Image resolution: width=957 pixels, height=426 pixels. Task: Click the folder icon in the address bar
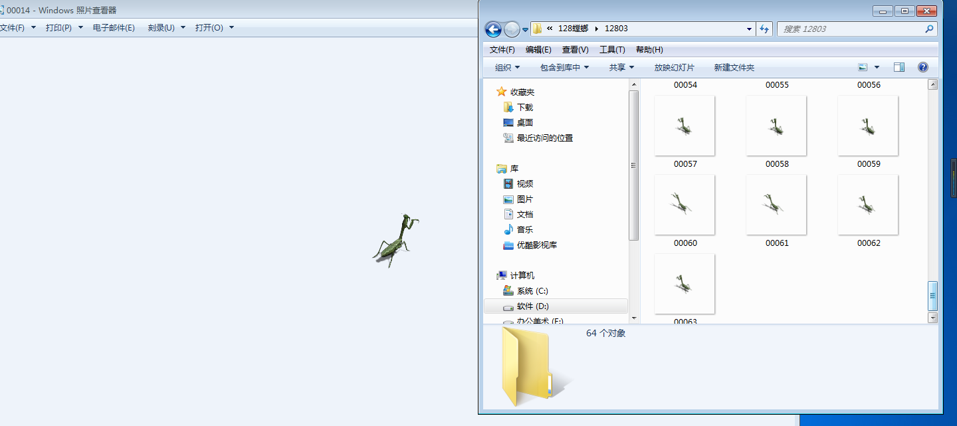click(537, 29)
